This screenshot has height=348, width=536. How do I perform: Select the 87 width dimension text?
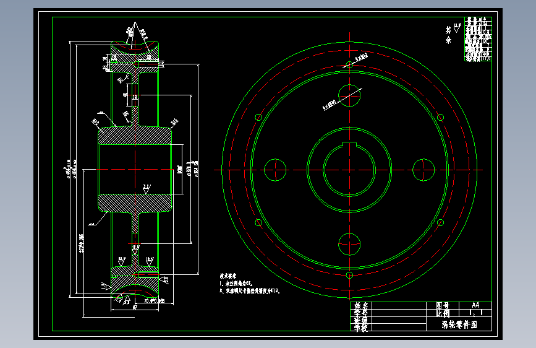[x=135, y=308]
